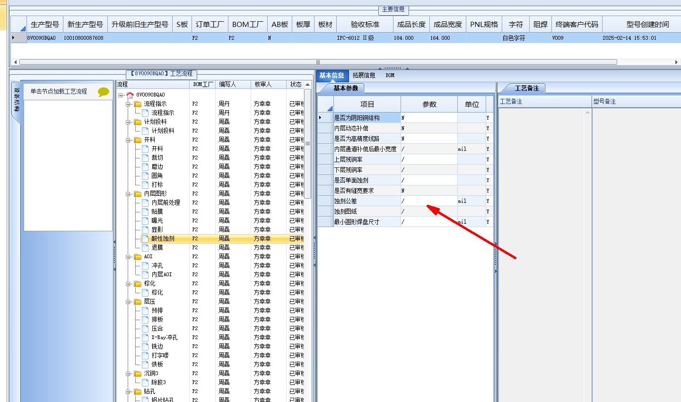Click the page icon beside 冲孔

click(x=146, y=265)
